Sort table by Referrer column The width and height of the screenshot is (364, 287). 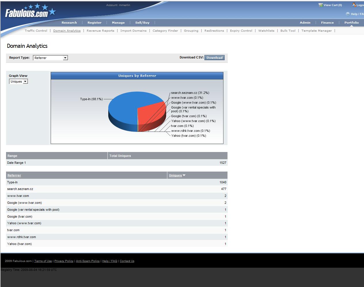14,175
